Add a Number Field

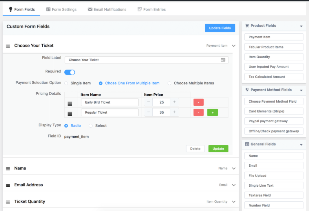click(x=274, y=205)
